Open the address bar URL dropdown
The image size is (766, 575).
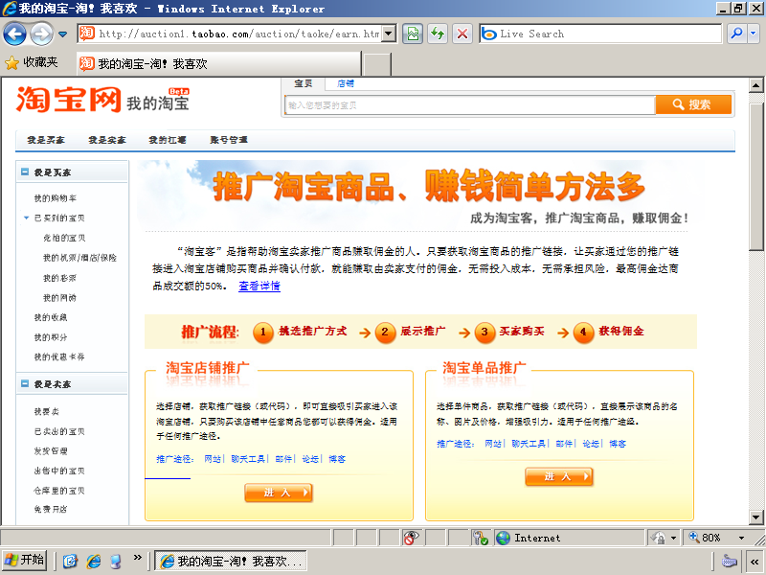[389, 34]
